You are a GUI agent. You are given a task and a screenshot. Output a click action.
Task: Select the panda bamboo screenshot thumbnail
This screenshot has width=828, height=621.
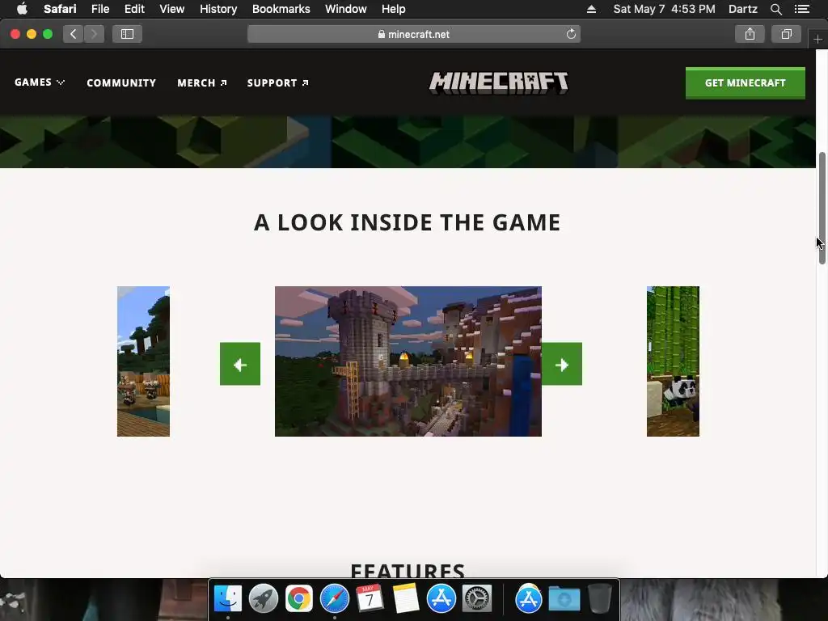(673, 361)
